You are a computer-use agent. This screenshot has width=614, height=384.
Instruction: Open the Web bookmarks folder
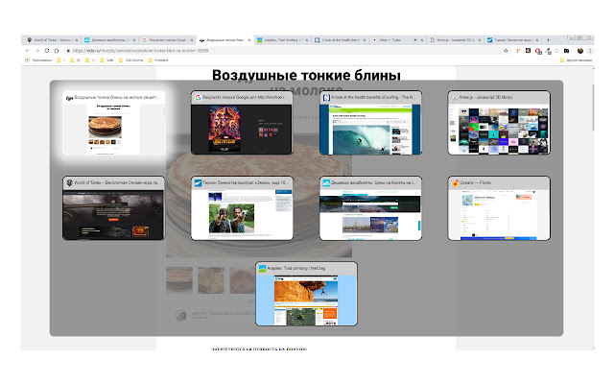tap(106, 60)
